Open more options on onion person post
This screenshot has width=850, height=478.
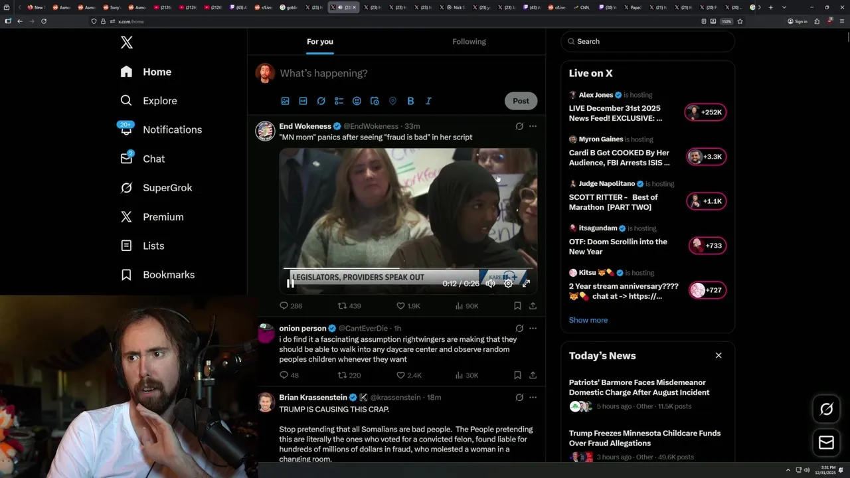[x=533, y=328]
